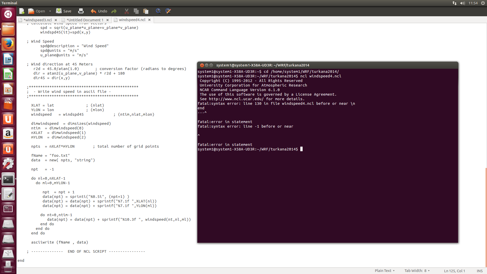Launch Firefox from the launcher
Image resolution: width=487 pixels, height=274 pixels.
pyautogui.click(x=8, y=44)
